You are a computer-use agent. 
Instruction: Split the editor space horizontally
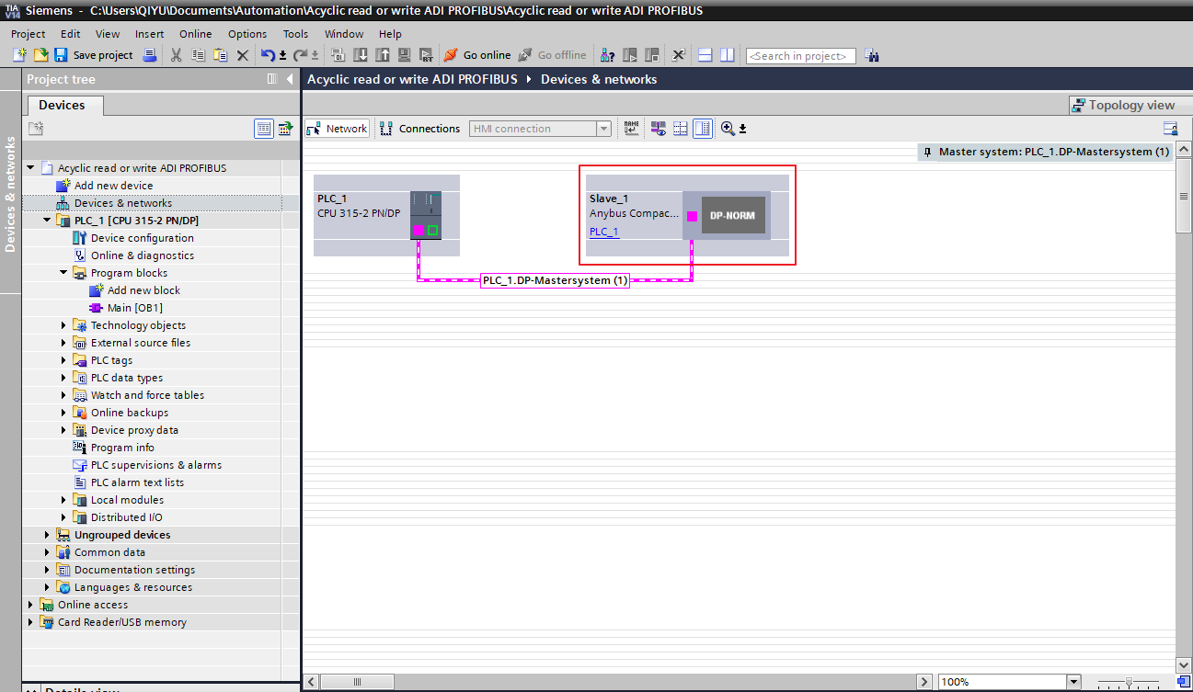pyautogui.click(x=705, y=55)
